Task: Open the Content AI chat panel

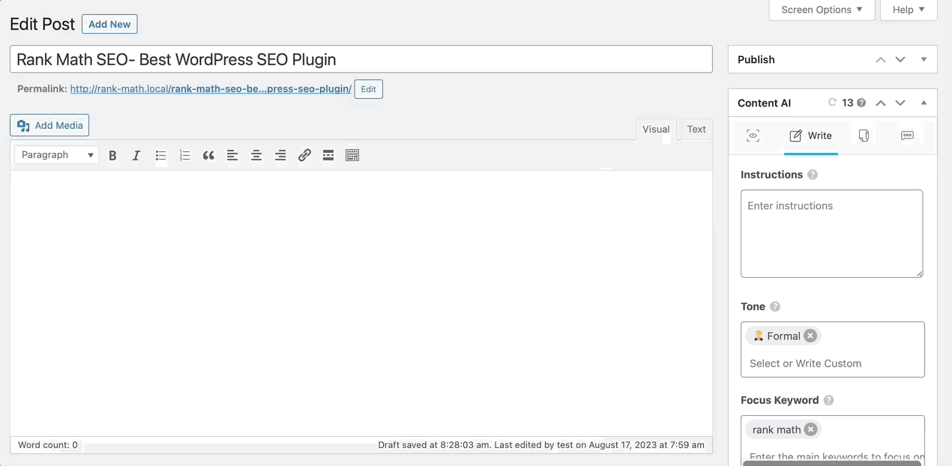Action: 907,136
